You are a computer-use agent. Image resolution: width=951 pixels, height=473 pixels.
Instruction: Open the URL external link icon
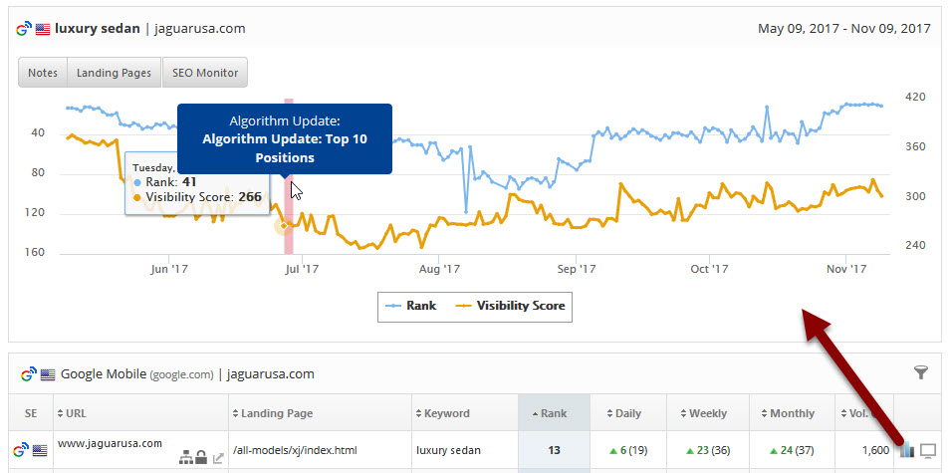pos(218,457)
